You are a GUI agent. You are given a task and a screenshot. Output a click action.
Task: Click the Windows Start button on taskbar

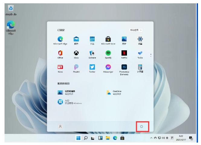point(78,138)
